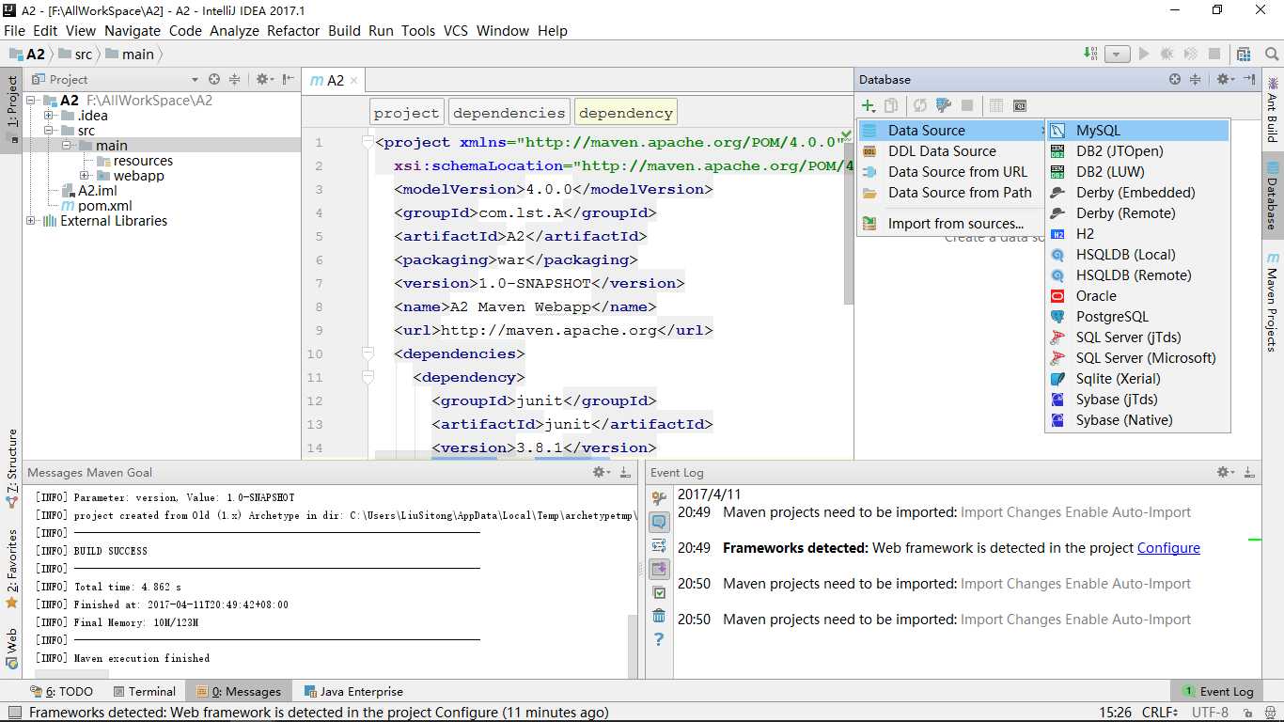This screenshot has width=1284, height=722.
Task: Click the tool windows quick access icon bottom-left
Action: 13,713
